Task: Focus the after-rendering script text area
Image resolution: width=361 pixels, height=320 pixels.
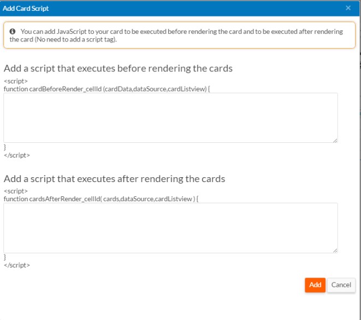Action: coord(170,228)
